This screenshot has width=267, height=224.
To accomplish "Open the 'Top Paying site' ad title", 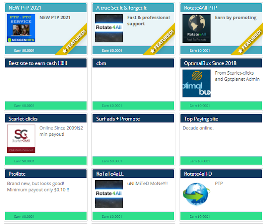I will point(221,119).
